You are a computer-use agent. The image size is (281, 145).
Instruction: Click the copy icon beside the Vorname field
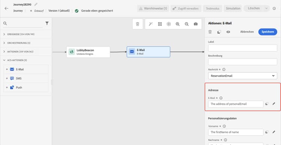267,132
